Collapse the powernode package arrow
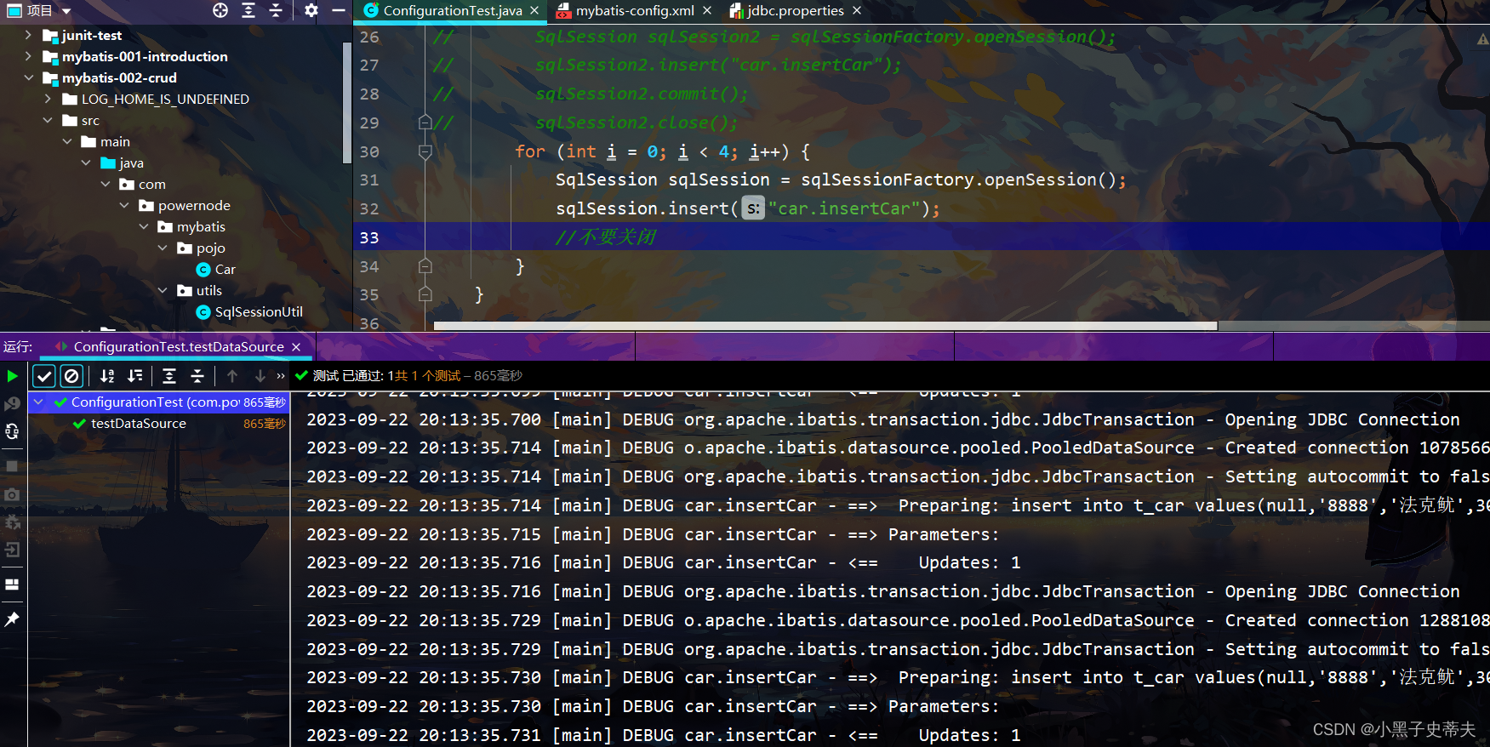1490x747 pixels. coord(124,205)
